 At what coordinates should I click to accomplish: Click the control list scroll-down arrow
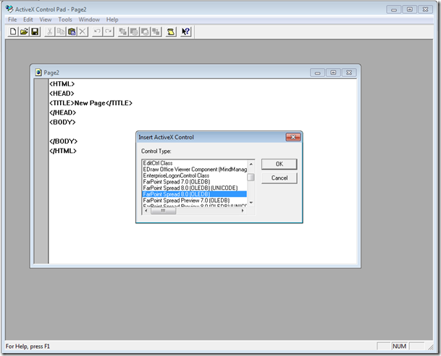(x=251, y=203)
